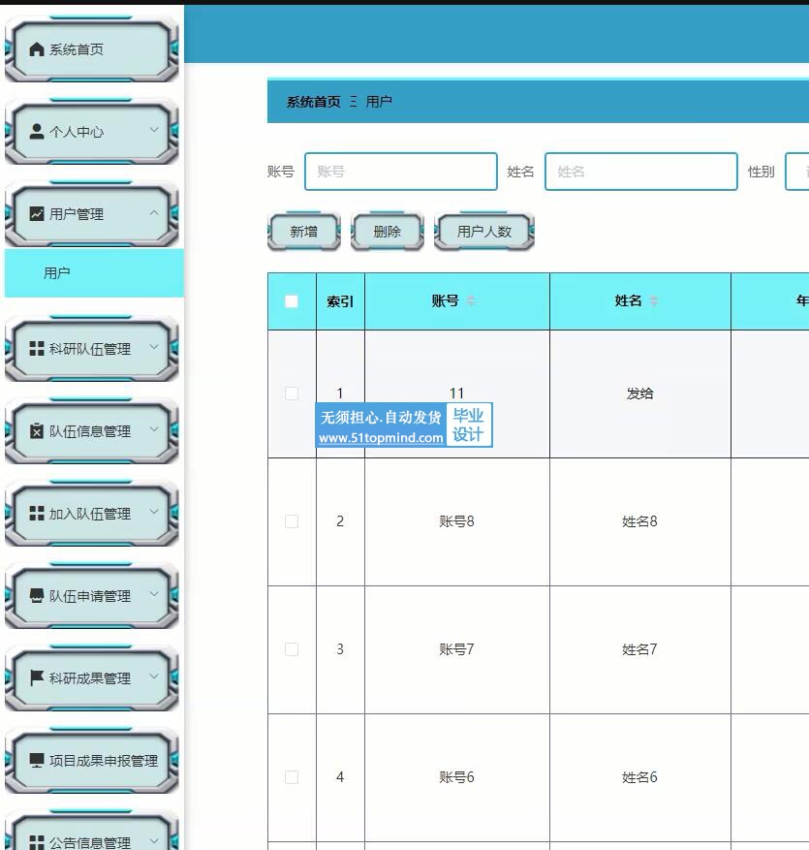Image resolution: width=809 pixels, height=850 pixels.
Task: Click the inbox icon beside 队伍申请管理
Action: 37,596
